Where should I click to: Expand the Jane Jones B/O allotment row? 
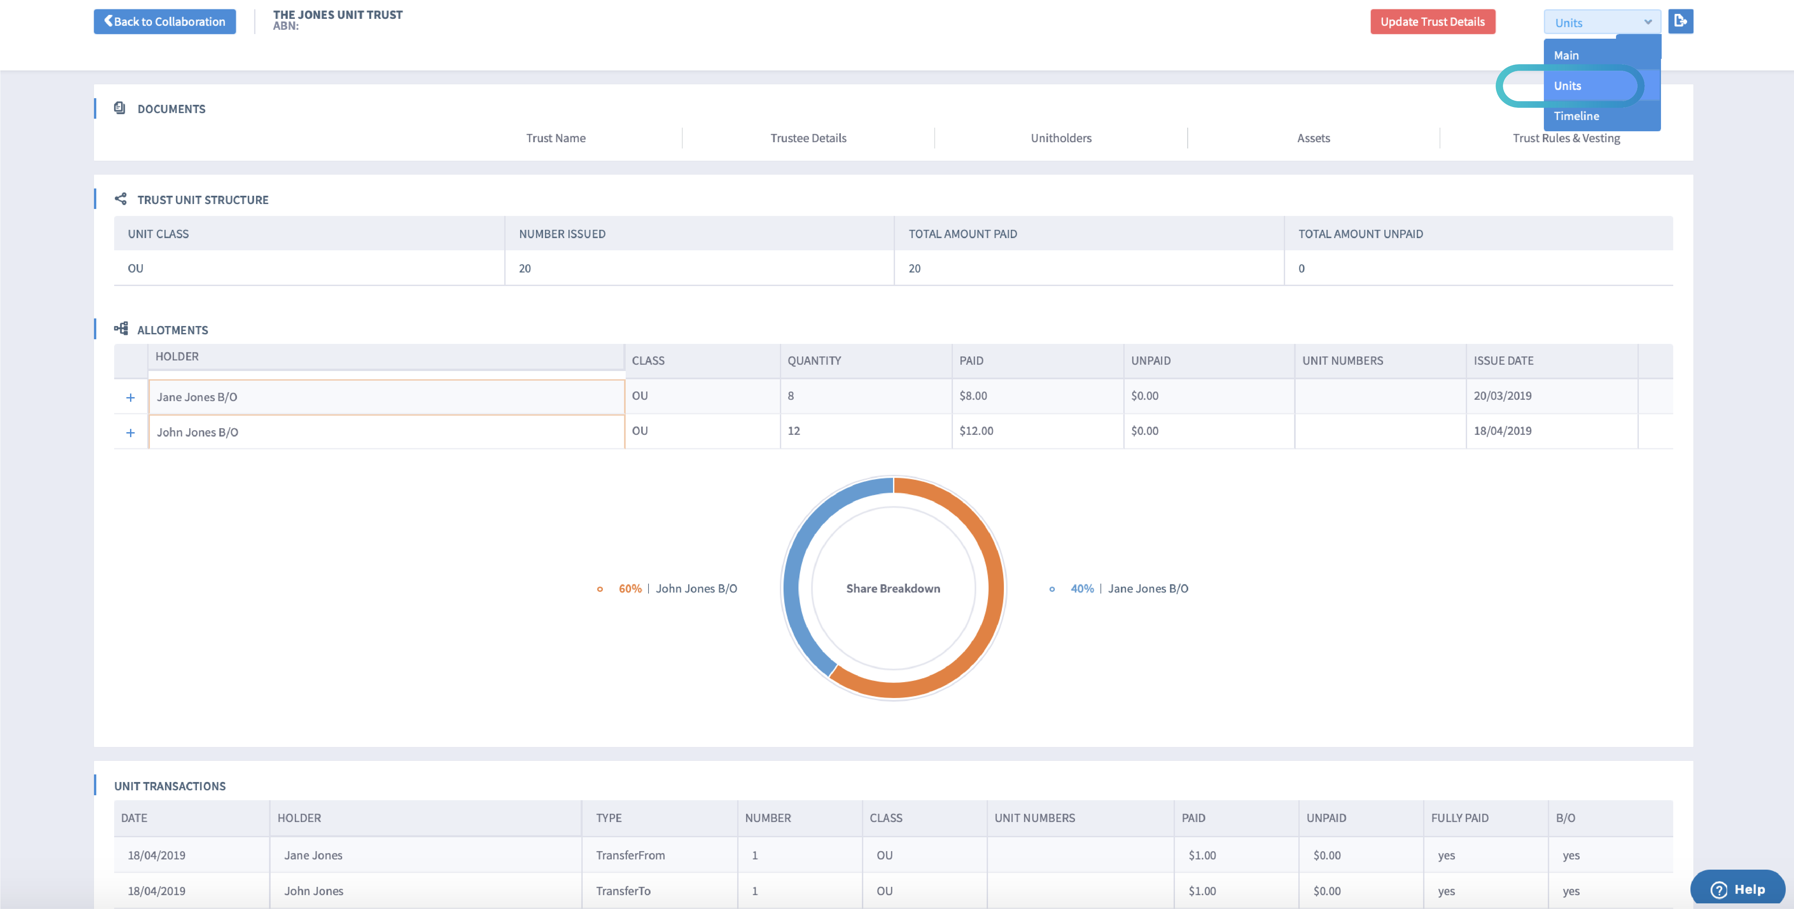click(x=130, y=397)
